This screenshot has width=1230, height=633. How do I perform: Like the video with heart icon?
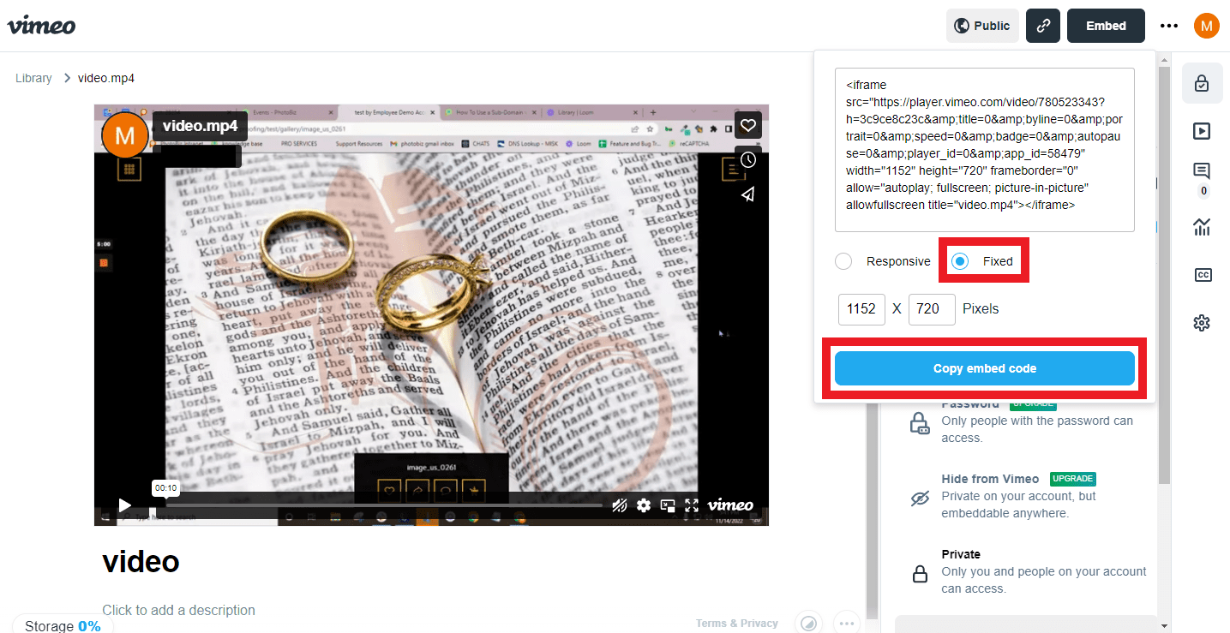[748, 125]
